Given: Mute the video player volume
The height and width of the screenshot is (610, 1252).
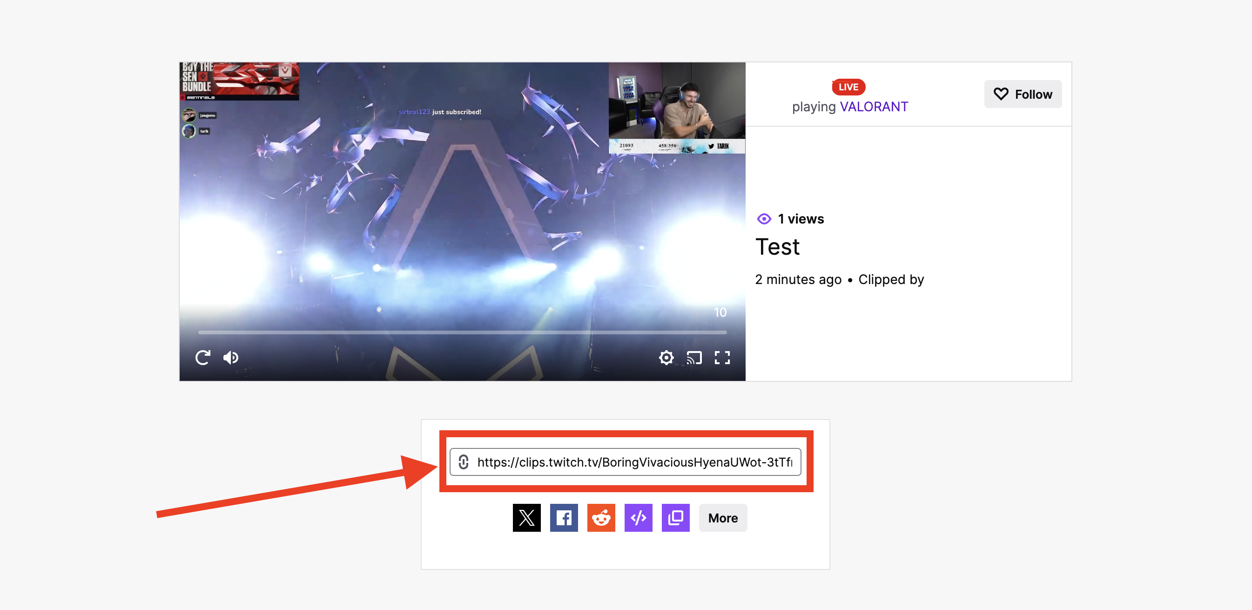Looking at the screenshot, I should (231, 358).
